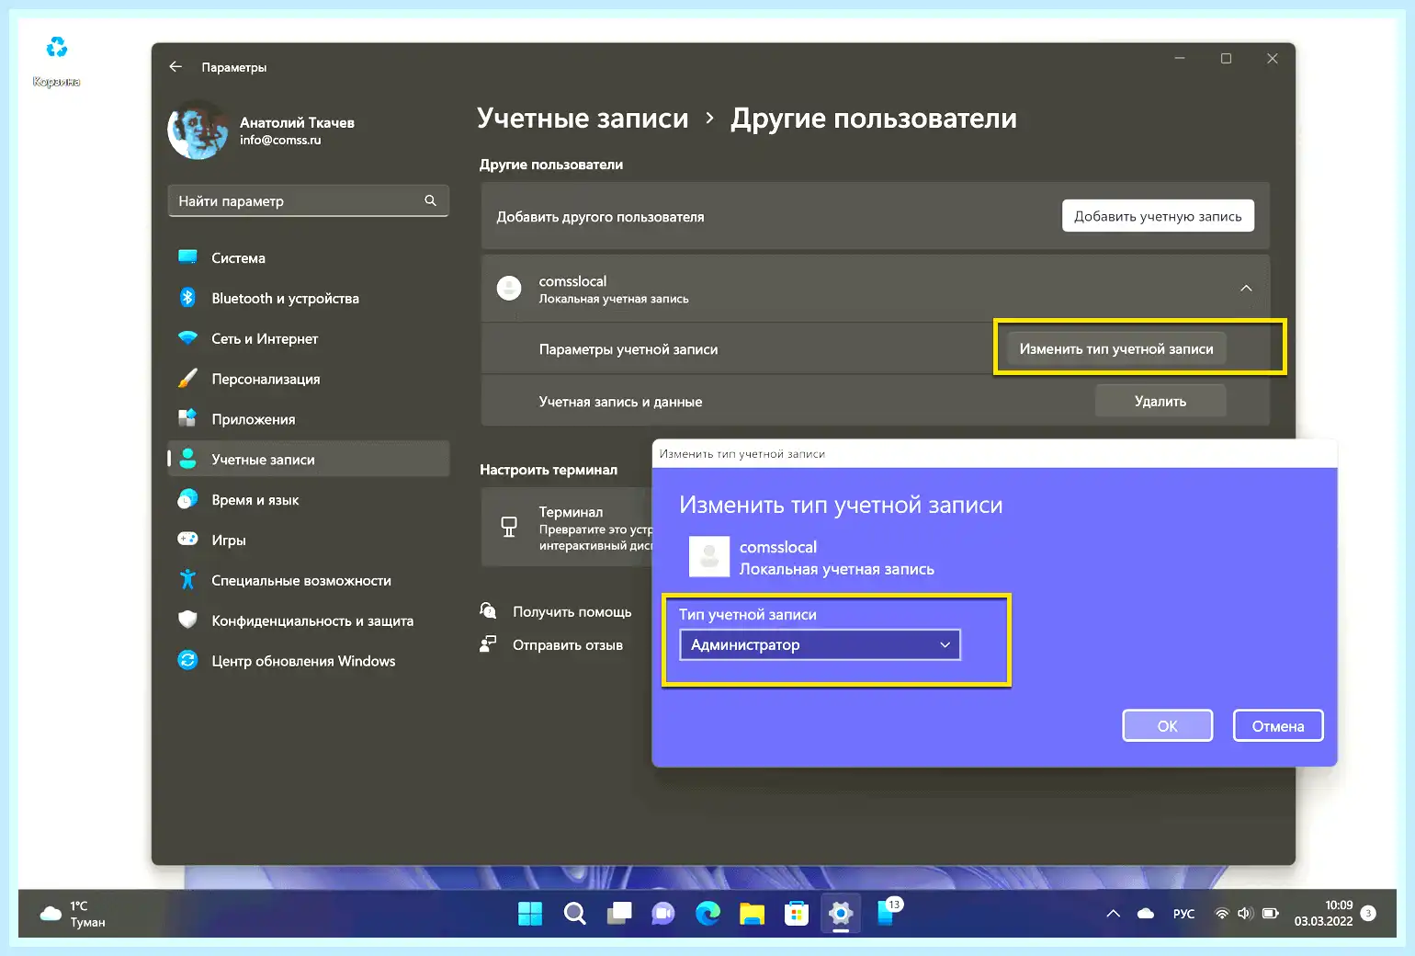Open Специальные возможности section
This screenshot has width=1415, height=956.
click(x=308, y=581)
